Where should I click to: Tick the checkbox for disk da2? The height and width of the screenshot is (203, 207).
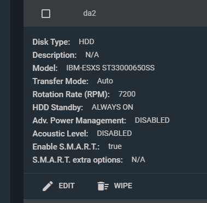[46, 14]
